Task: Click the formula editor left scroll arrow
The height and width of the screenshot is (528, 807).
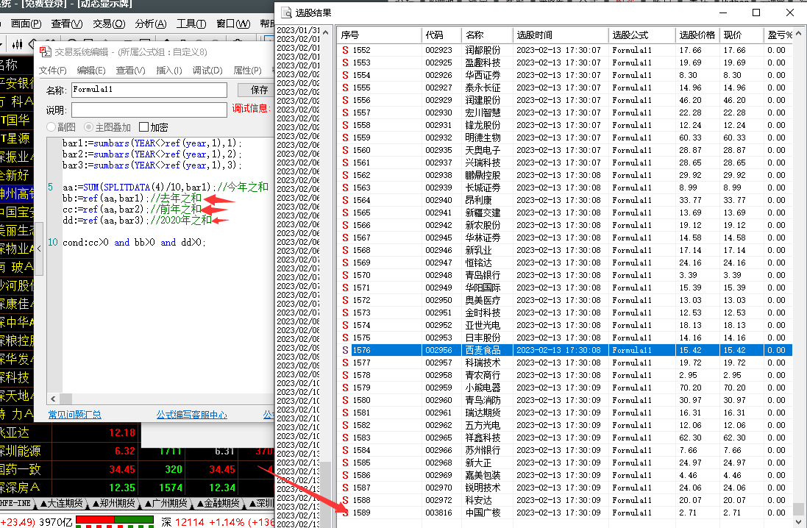Action: (54, 399)
